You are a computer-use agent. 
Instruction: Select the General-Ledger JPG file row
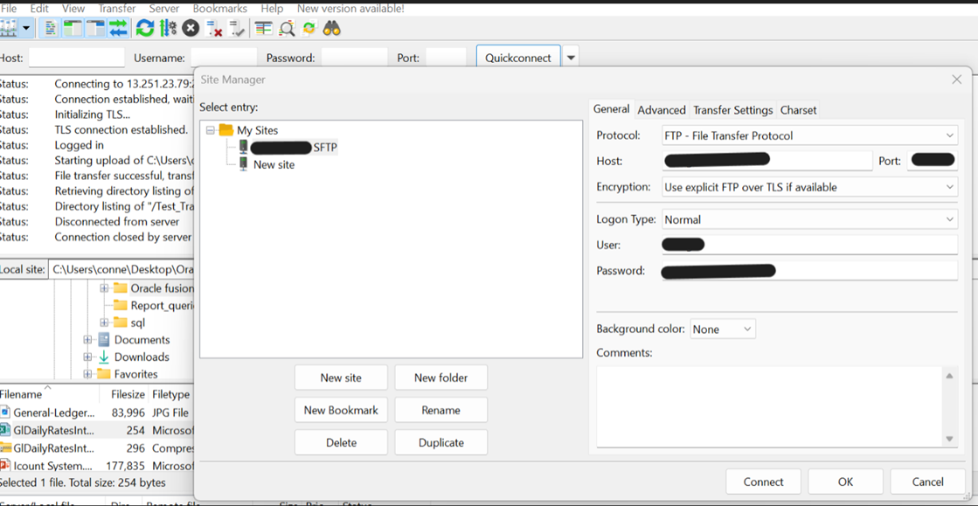(97, 412)
